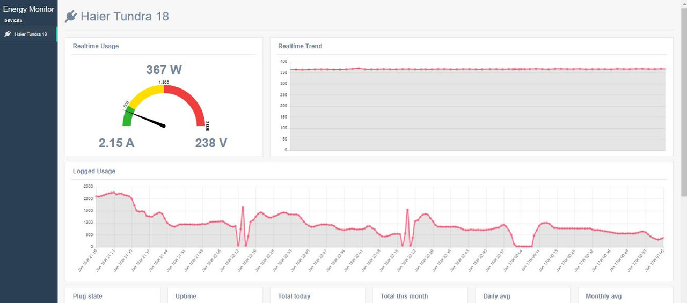Click the page vertical scrollbar thumb
This screenshot has width=687, height=303.
point(684,102)
